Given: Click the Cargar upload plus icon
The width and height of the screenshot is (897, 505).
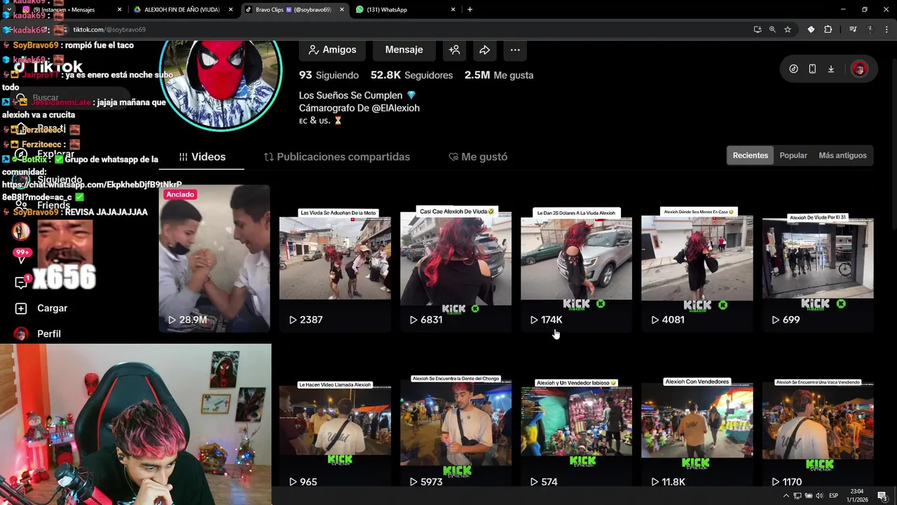Looking at the screenshot, I should point(21,308).
